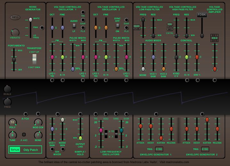Click the A-TCH patch jack
Screen dimensions: 230x166
26,114
